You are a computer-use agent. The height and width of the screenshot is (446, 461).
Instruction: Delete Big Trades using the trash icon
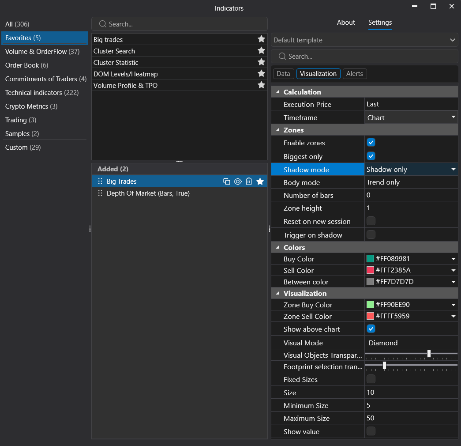[249, 181]
